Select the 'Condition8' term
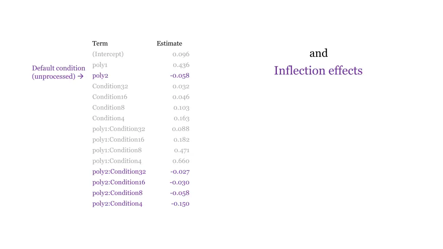The image size is (443, 249). 108,108
